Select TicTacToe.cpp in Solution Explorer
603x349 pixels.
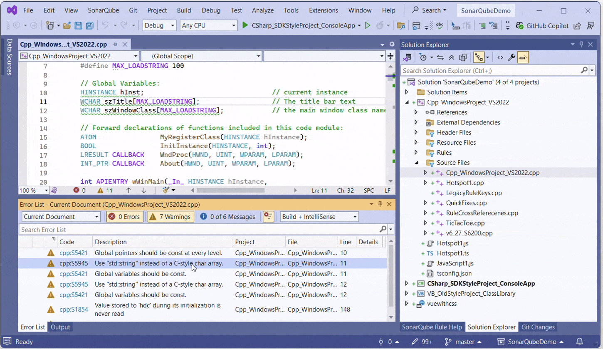coord(465,223)
